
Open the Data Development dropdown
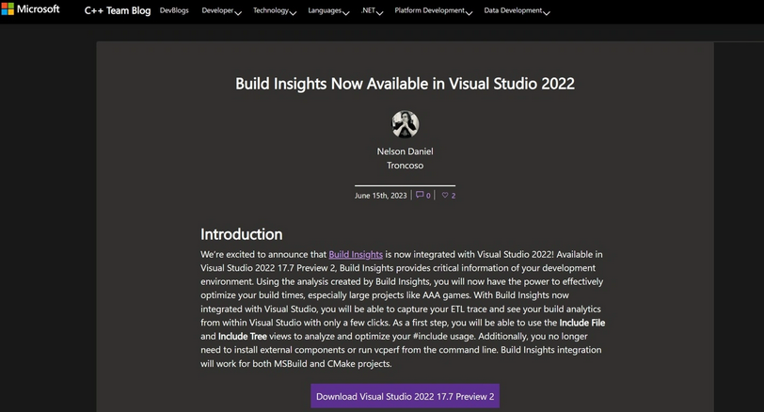517,10
